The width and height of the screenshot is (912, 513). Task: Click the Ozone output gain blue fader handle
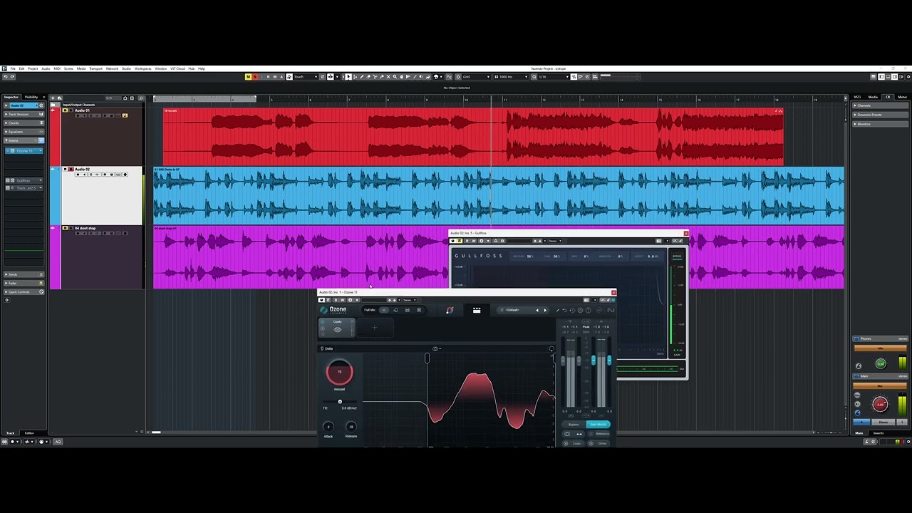click(594, 360)
